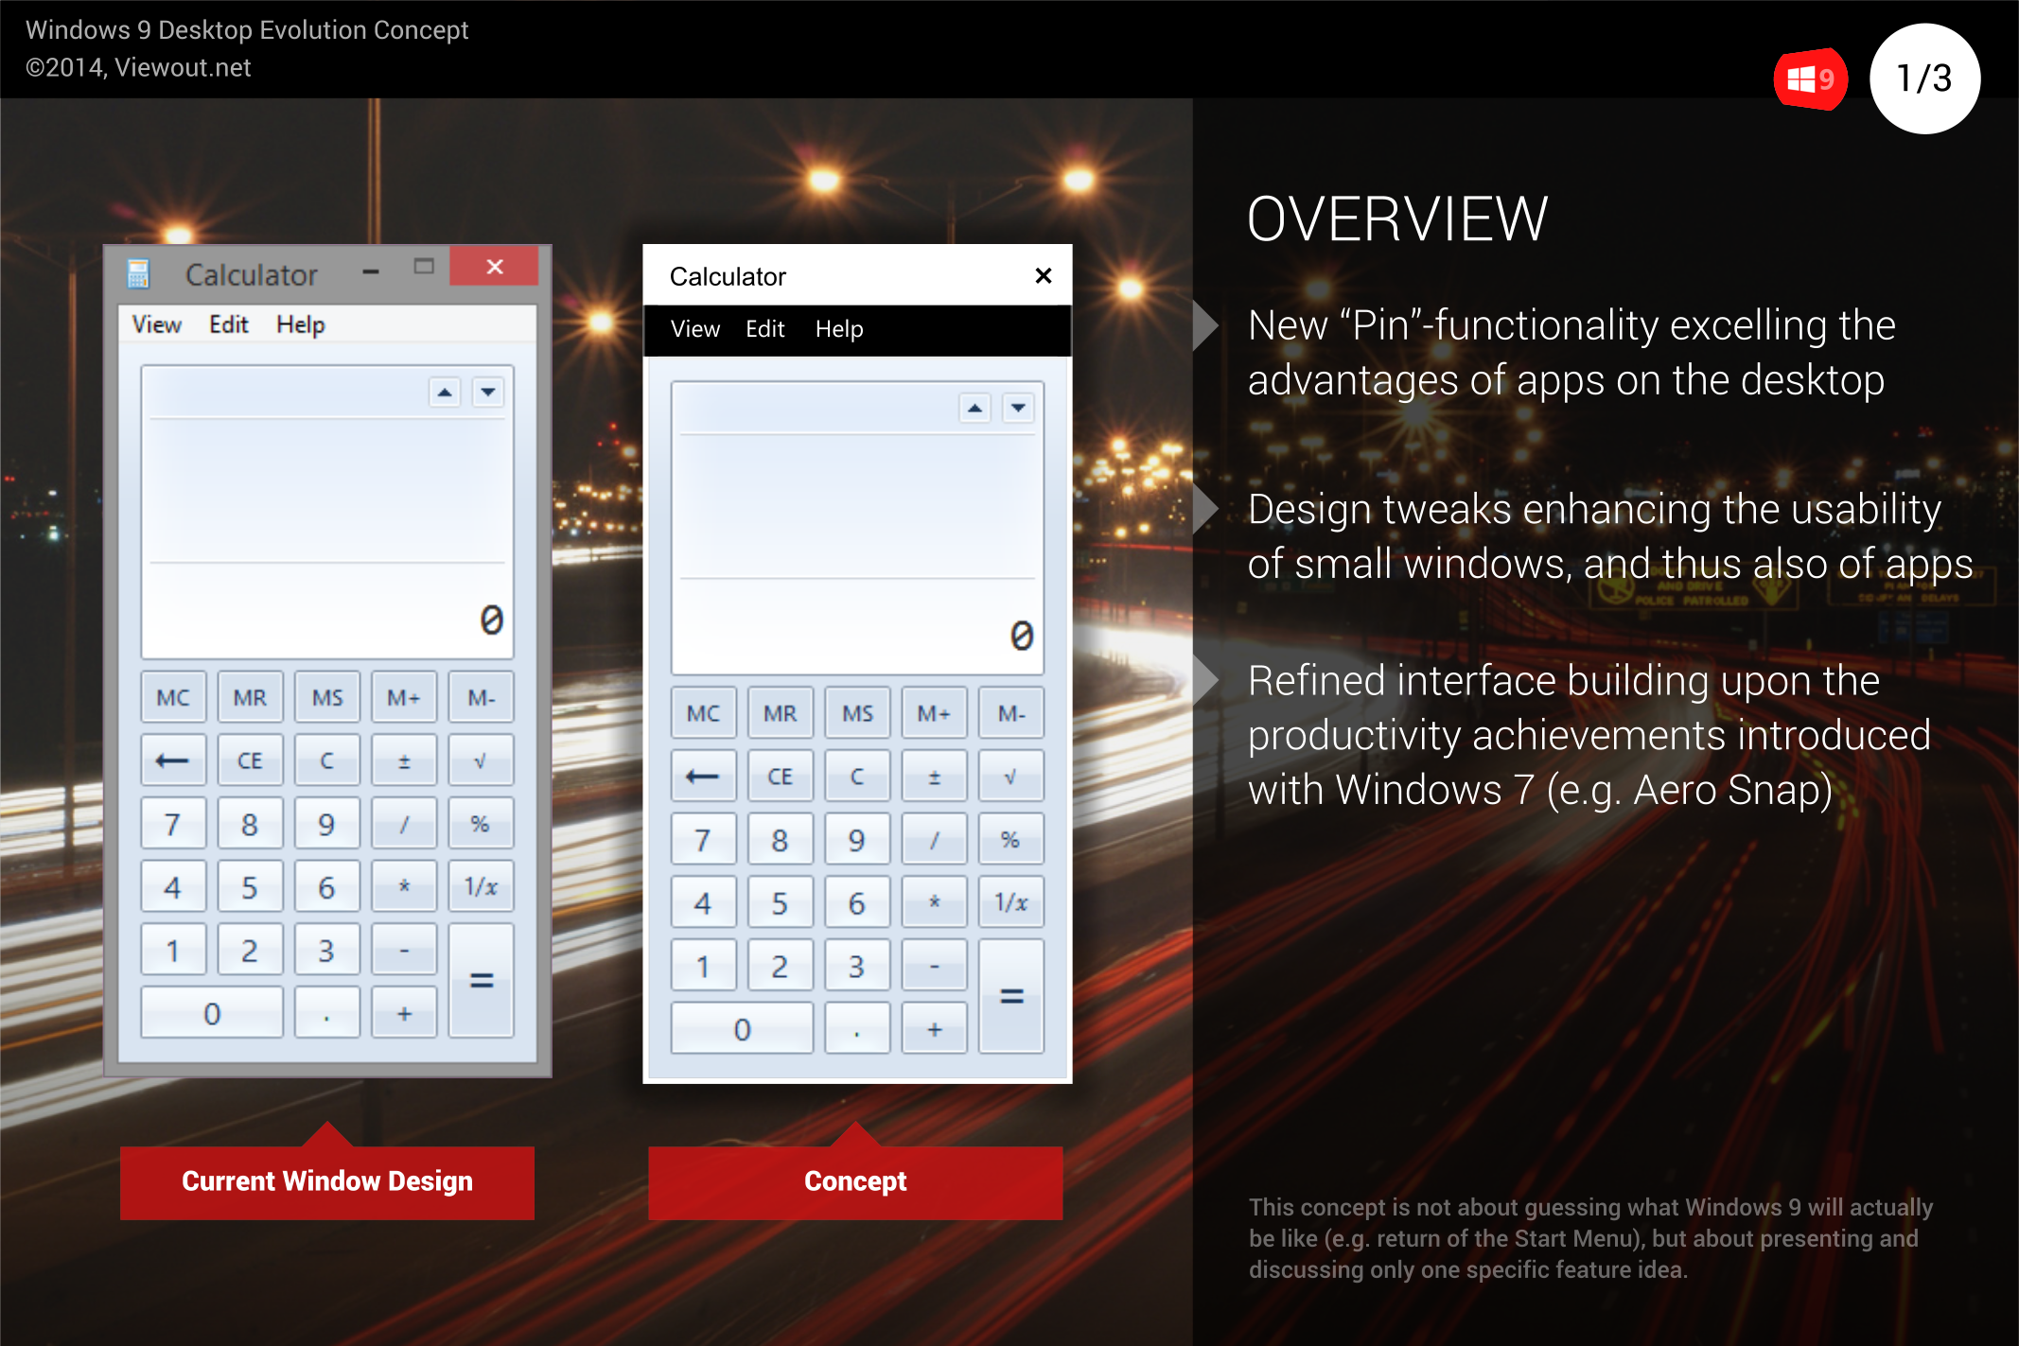The width and height of the screenshot is (2019, 1346).
Task: Open Edit menu in current-design Calculator
Action: coord(228,324)
